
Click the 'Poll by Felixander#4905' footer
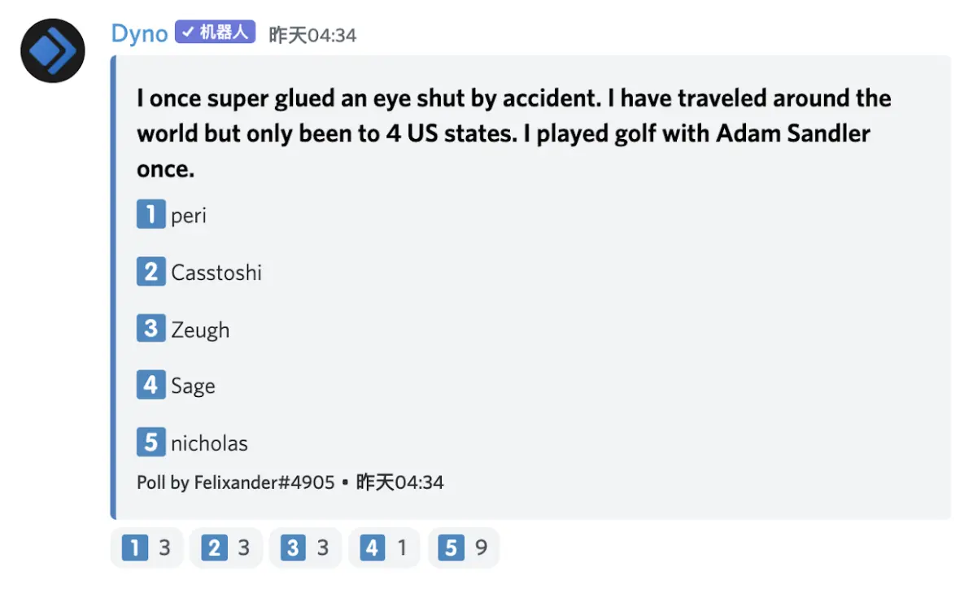tap(235, 482)
